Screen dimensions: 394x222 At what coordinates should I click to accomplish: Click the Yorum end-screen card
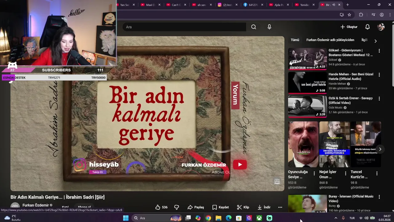[235, 95]
